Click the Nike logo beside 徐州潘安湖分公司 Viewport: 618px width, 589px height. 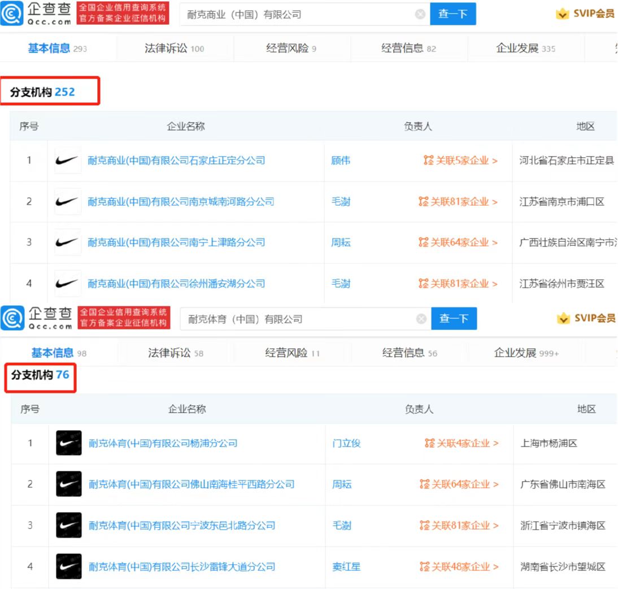tap(67, 283)
